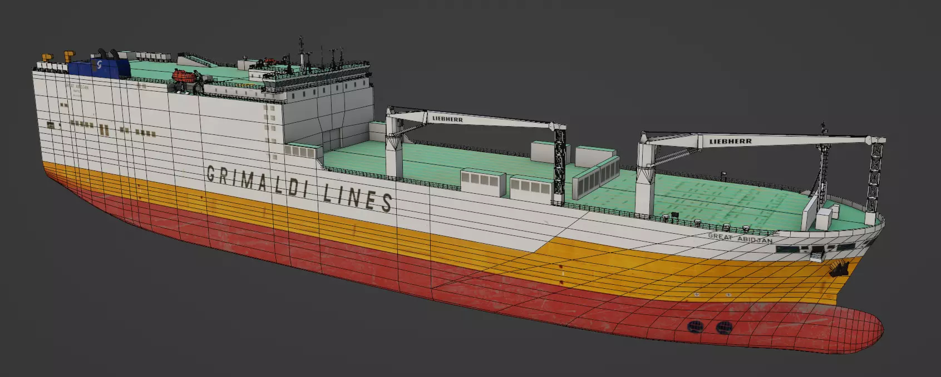Click the GRIMALDI LINES lettering on hull
Viewport: 941px width, 377px height.
299,188
